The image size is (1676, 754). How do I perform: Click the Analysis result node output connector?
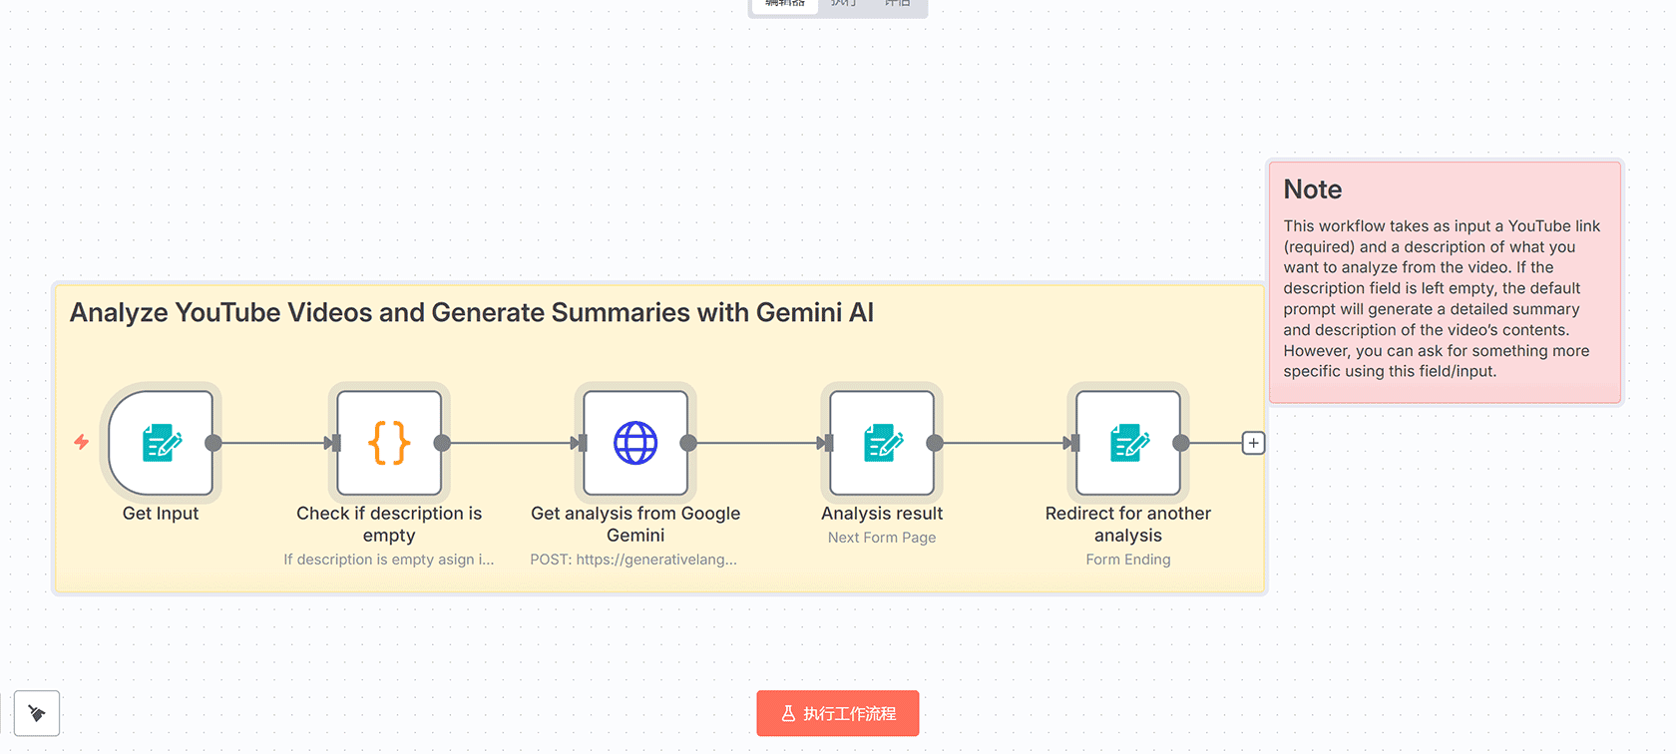tap(935, 443)
